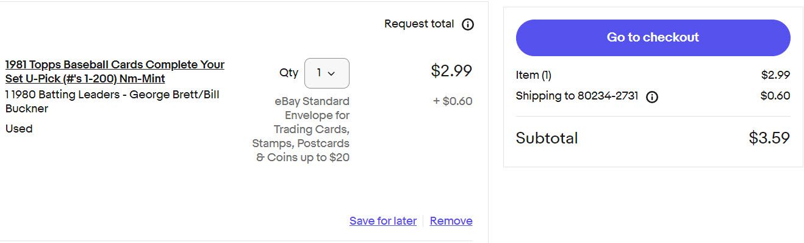Click the Request total label
Screen dimensions: 804x243
coord(419,24)
